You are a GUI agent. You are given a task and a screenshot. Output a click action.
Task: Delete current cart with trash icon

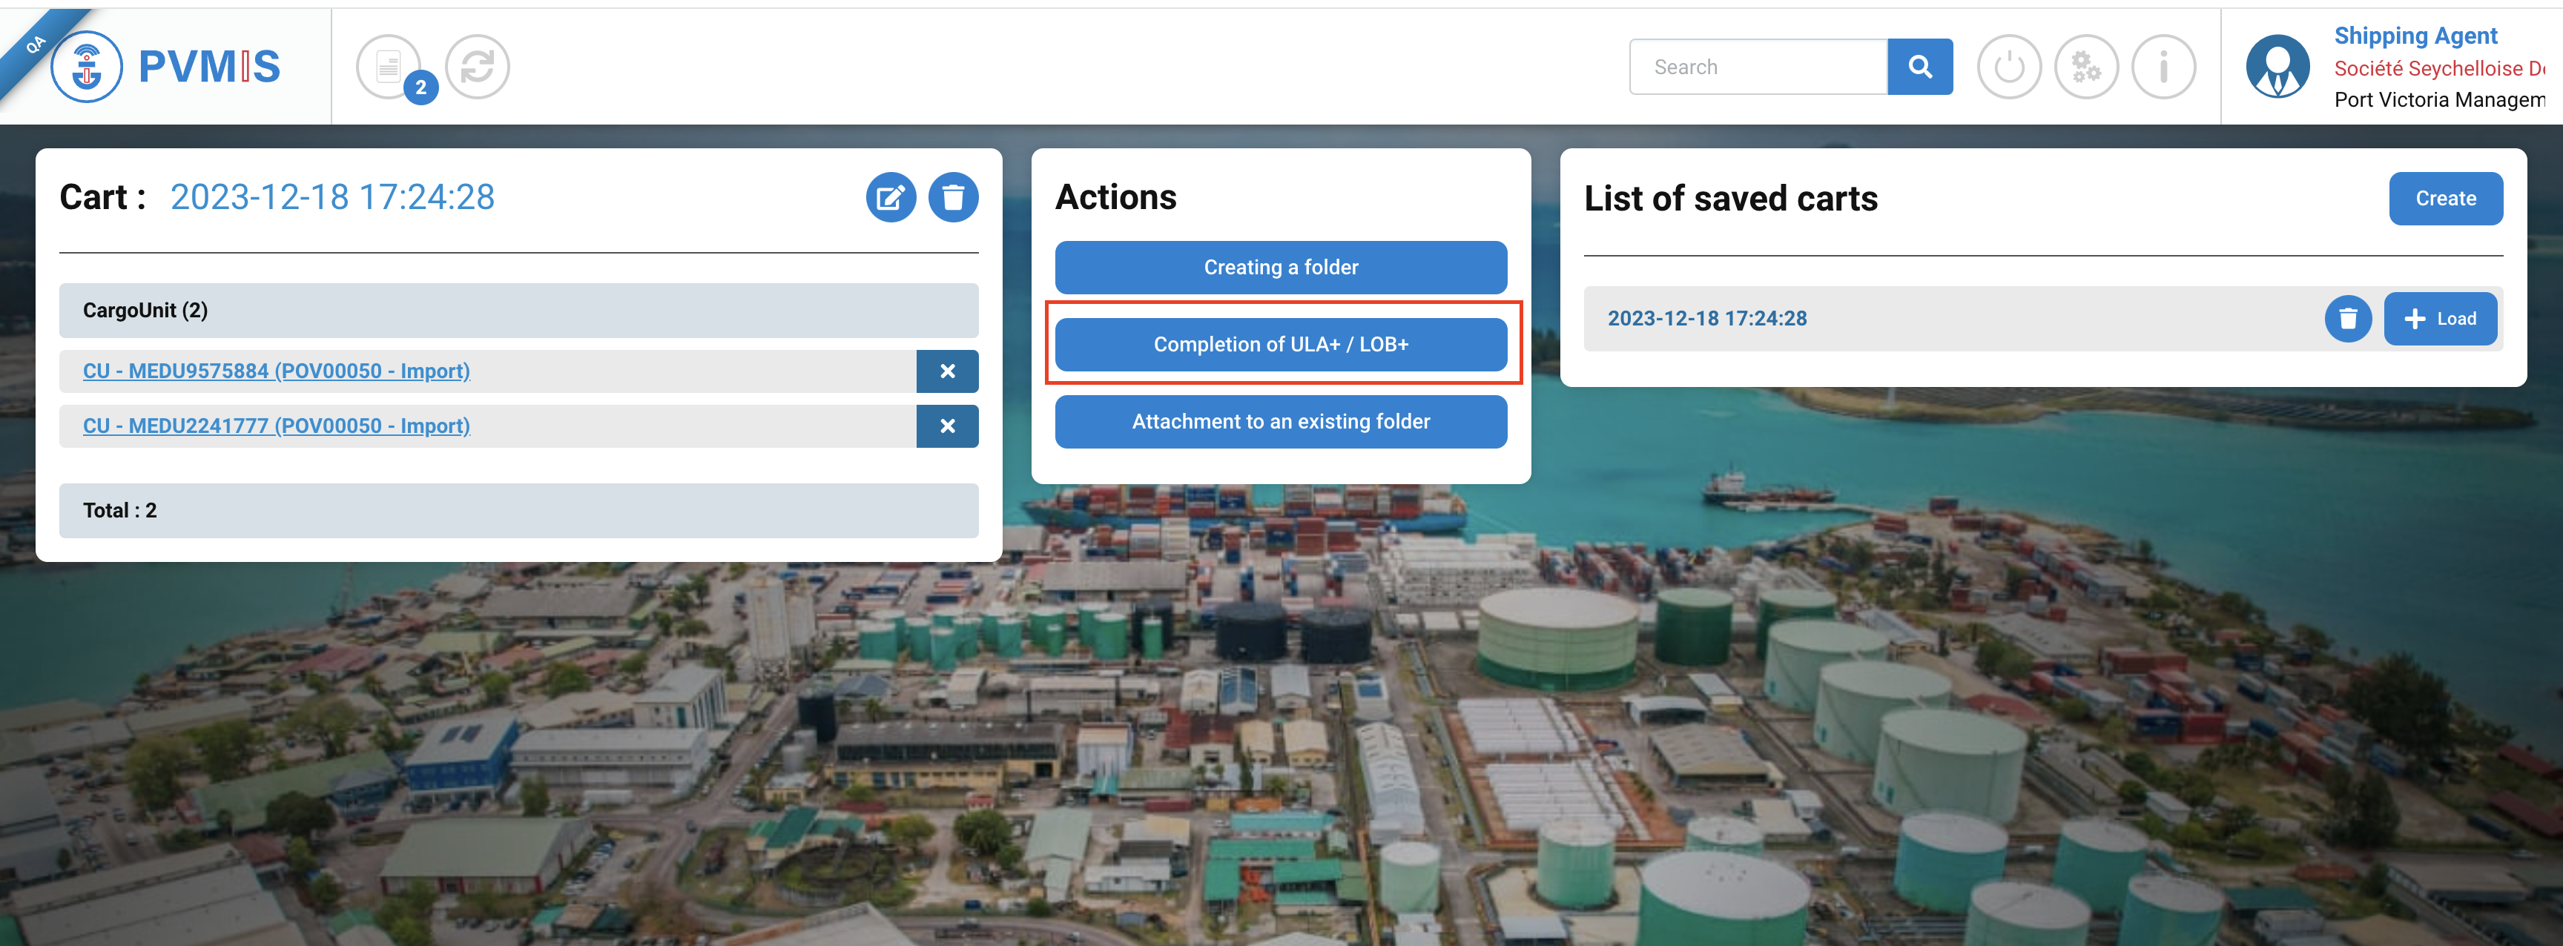[x=953, y=197]
